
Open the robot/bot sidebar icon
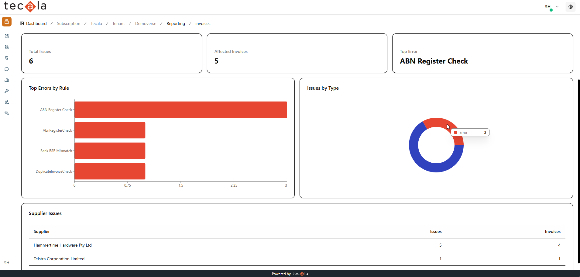pyautogui.click(x=7, y=58)
